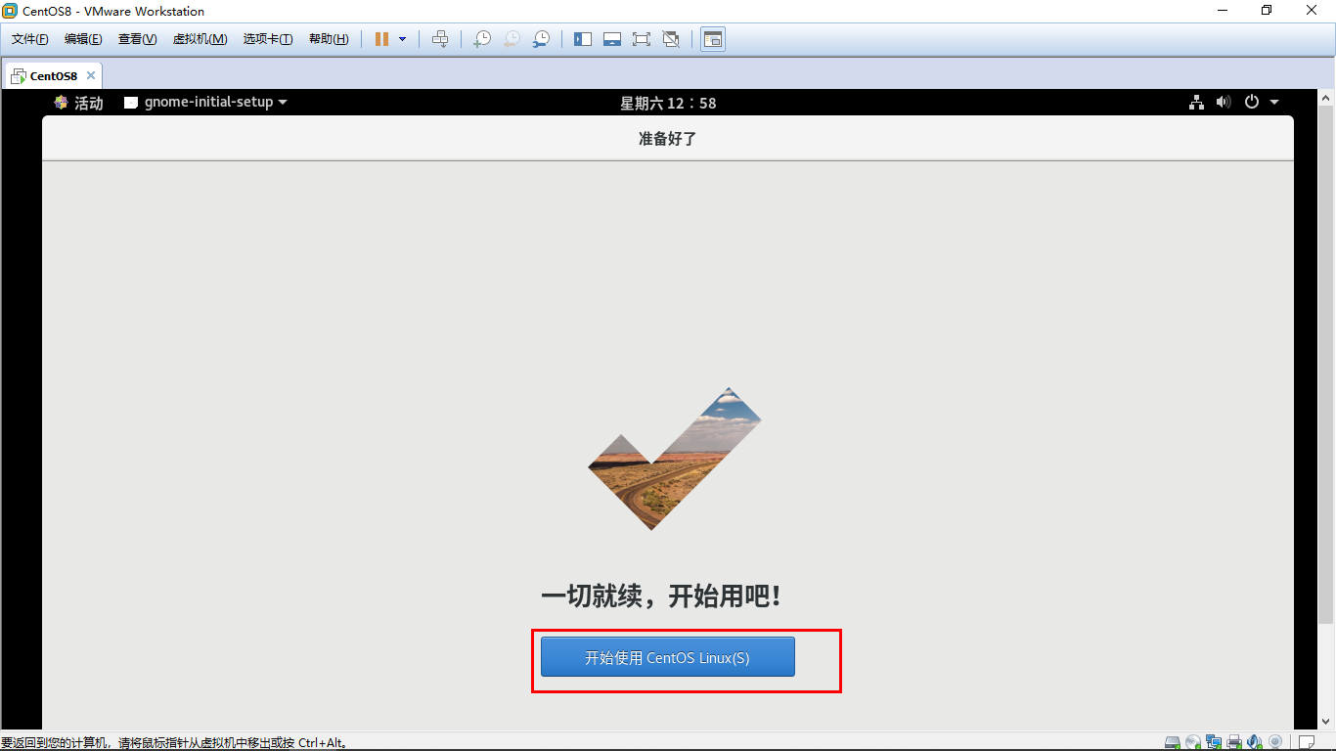Viewport: 1336px width, 751px height.
Task: Open the gnome-initial-setup application menu
Action: tap(205, 103)
